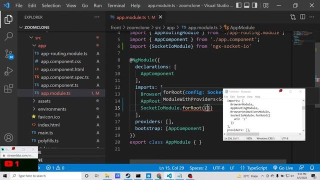Open the Edit menu
320x180 pixels.
(32, 5)
